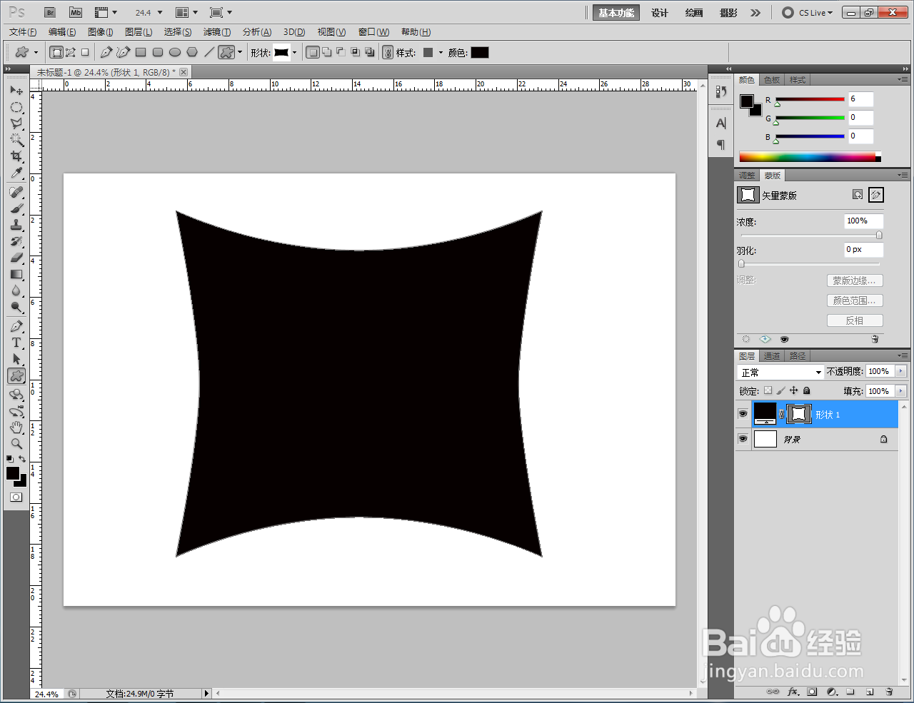Select the Spot Healing Brush tool
The height and width of the screenshot is (703, 914).
pyautogui.click(x=16, y=193)
